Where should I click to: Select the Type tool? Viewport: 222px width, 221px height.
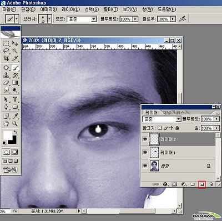[x=15, y=99]
